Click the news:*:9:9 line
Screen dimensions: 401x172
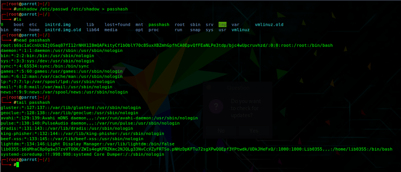[64, 92]
